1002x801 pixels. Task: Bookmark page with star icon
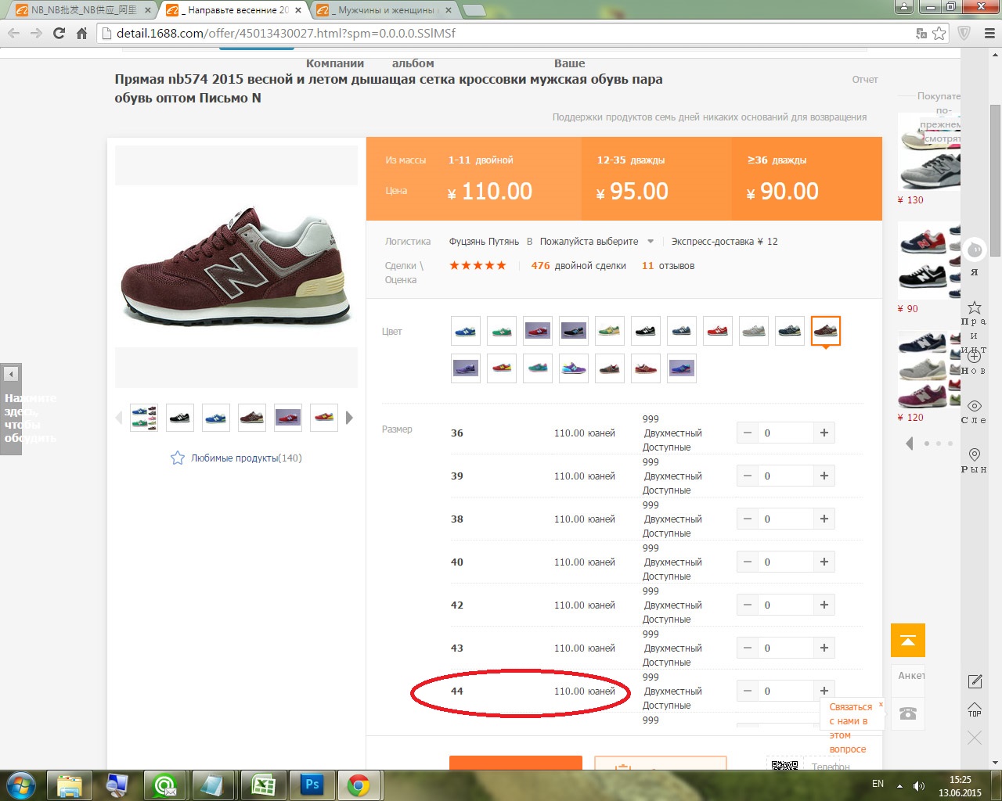(939, 34)
